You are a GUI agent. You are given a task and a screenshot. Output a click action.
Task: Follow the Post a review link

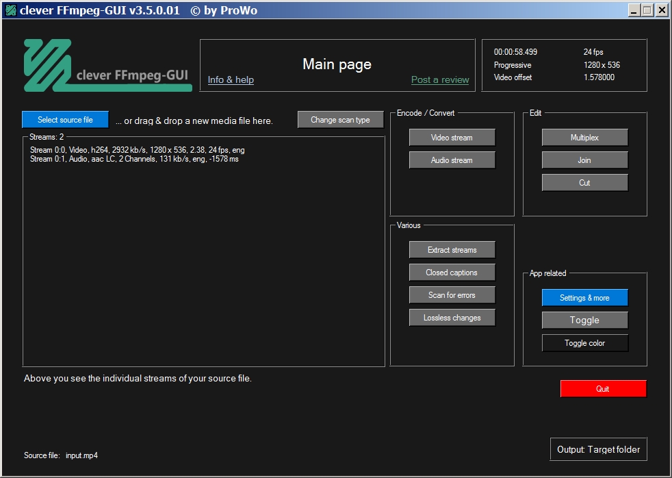pos(440,79)
